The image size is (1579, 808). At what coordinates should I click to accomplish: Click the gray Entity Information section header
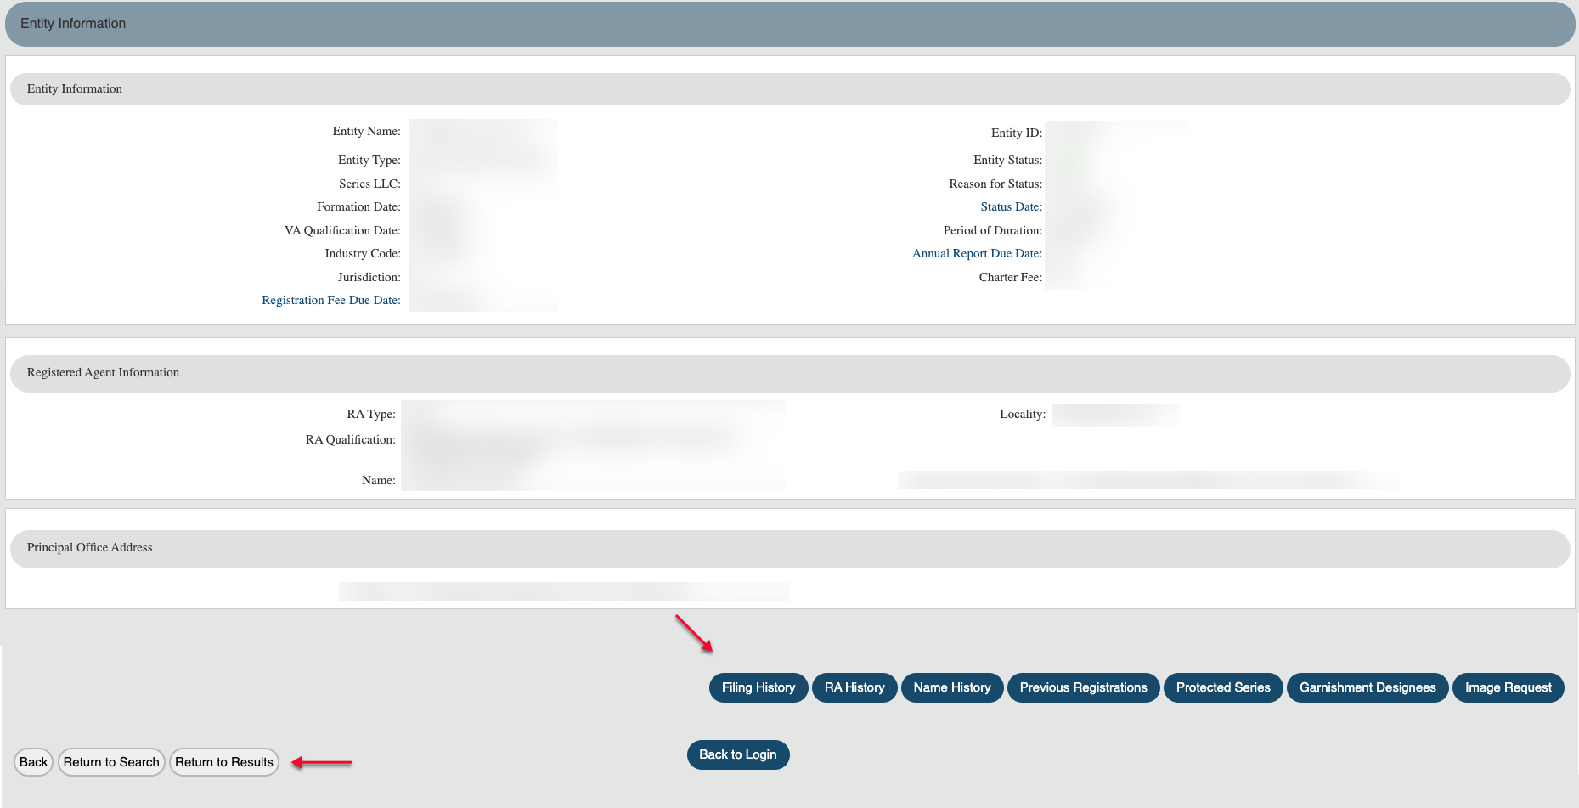(75, 89)
